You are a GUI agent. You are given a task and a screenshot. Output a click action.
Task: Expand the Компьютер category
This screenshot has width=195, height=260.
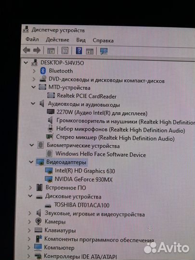click(x=29, y=247)
